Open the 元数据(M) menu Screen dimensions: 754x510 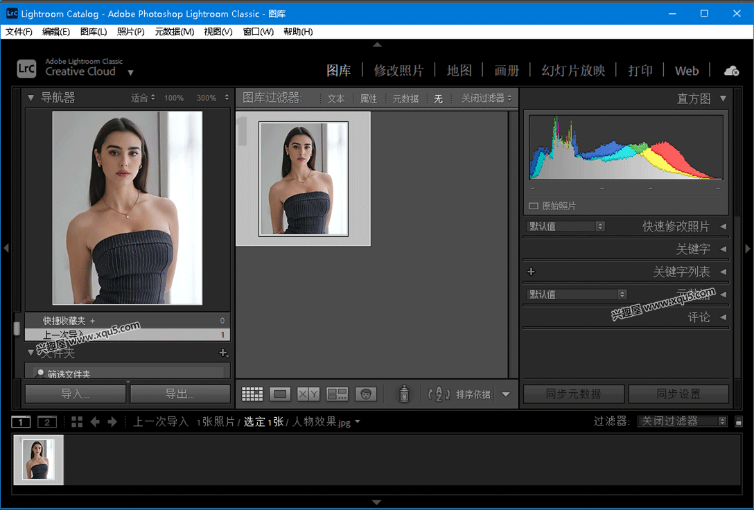[173, 31]
